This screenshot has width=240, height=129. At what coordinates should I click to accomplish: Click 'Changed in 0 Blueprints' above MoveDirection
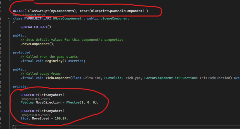tap(35, 99)
